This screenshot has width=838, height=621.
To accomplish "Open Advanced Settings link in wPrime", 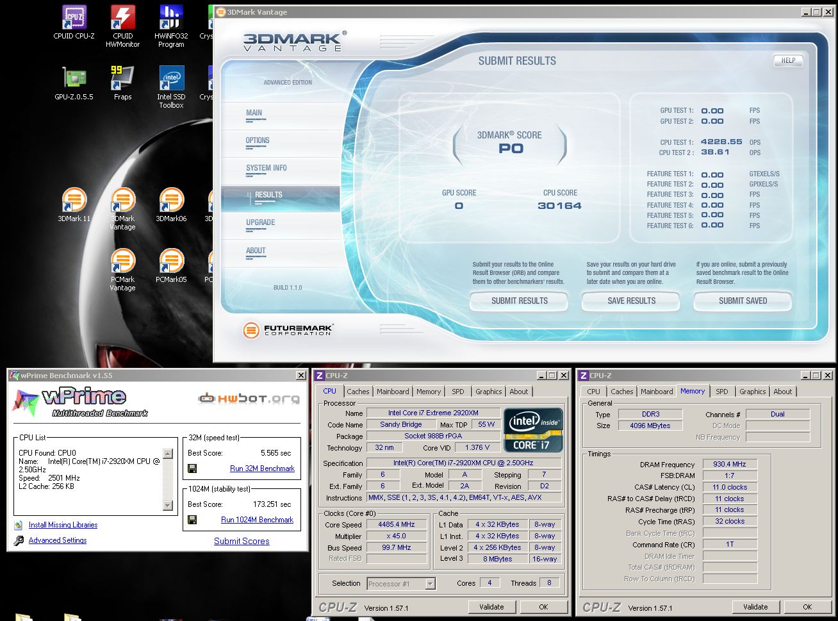I will pyautogui.click(x=58, y=540).
